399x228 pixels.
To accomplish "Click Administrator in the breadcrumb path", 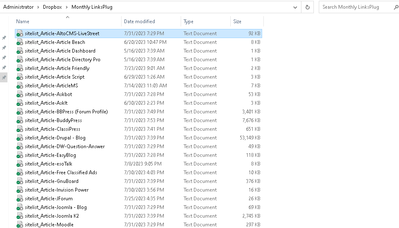I will [x=18, y=7].
